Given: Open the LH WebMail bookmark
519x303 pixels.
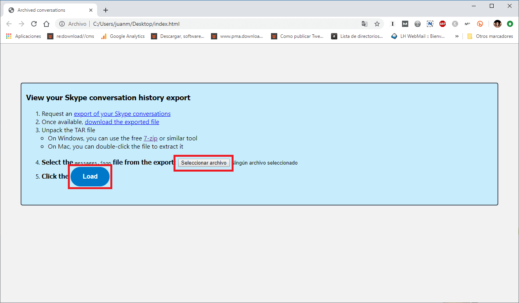Looking at the screenshot, I should click(x=418, y=36).
